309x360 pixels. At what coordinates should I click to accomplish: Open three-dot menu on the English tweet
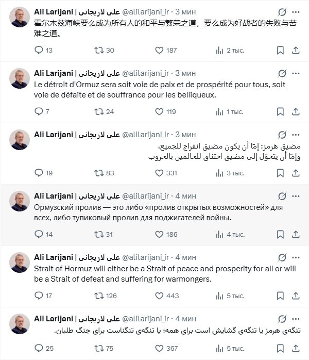click(296, 257)
